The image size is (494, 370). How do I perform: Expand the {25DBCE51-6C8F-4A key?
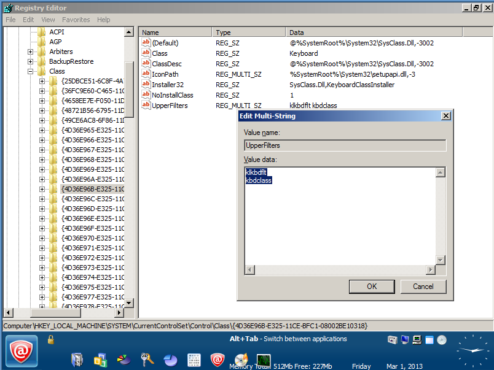tap(42, 81)
